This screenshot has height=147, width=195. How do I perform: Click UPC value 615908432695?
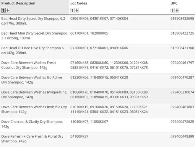click(182, 19)
